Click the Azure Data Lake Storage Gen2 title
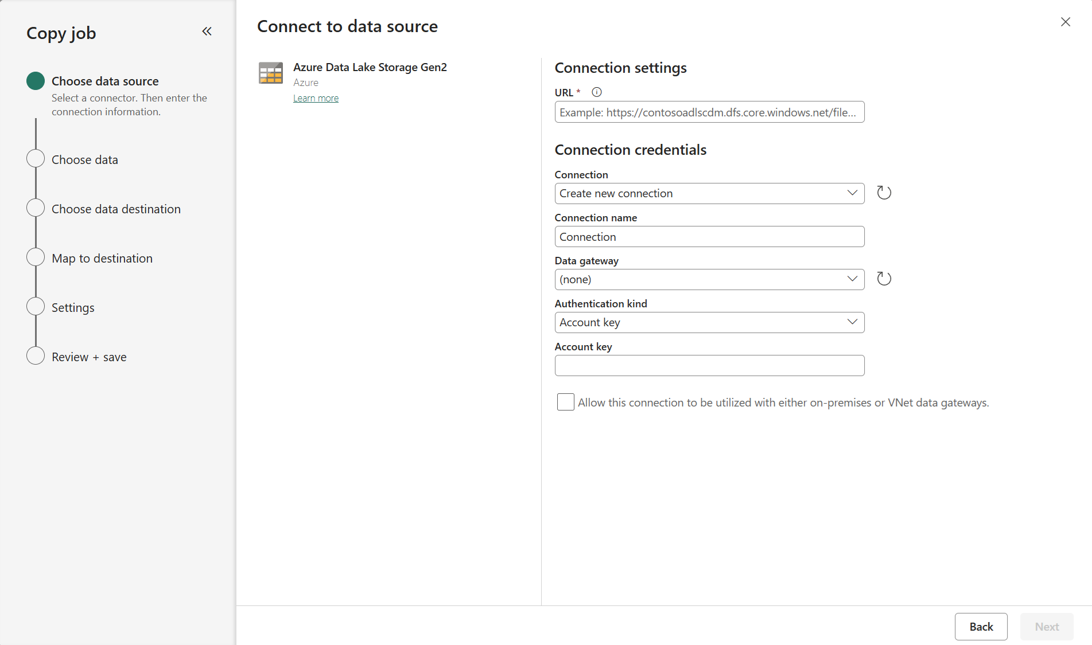Viewport: 1092px width, 645px height. [370, 67]
